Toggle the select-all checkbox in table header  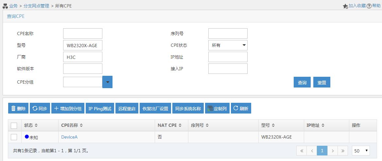pyautogui.click(x=14, y=126)
